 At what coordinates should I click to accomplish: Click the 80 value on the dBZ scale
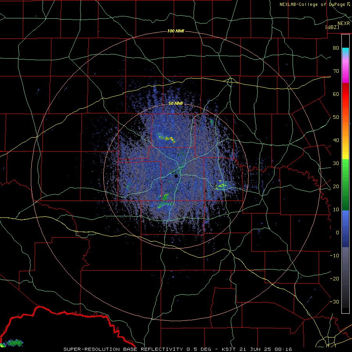tap(336, 48)
